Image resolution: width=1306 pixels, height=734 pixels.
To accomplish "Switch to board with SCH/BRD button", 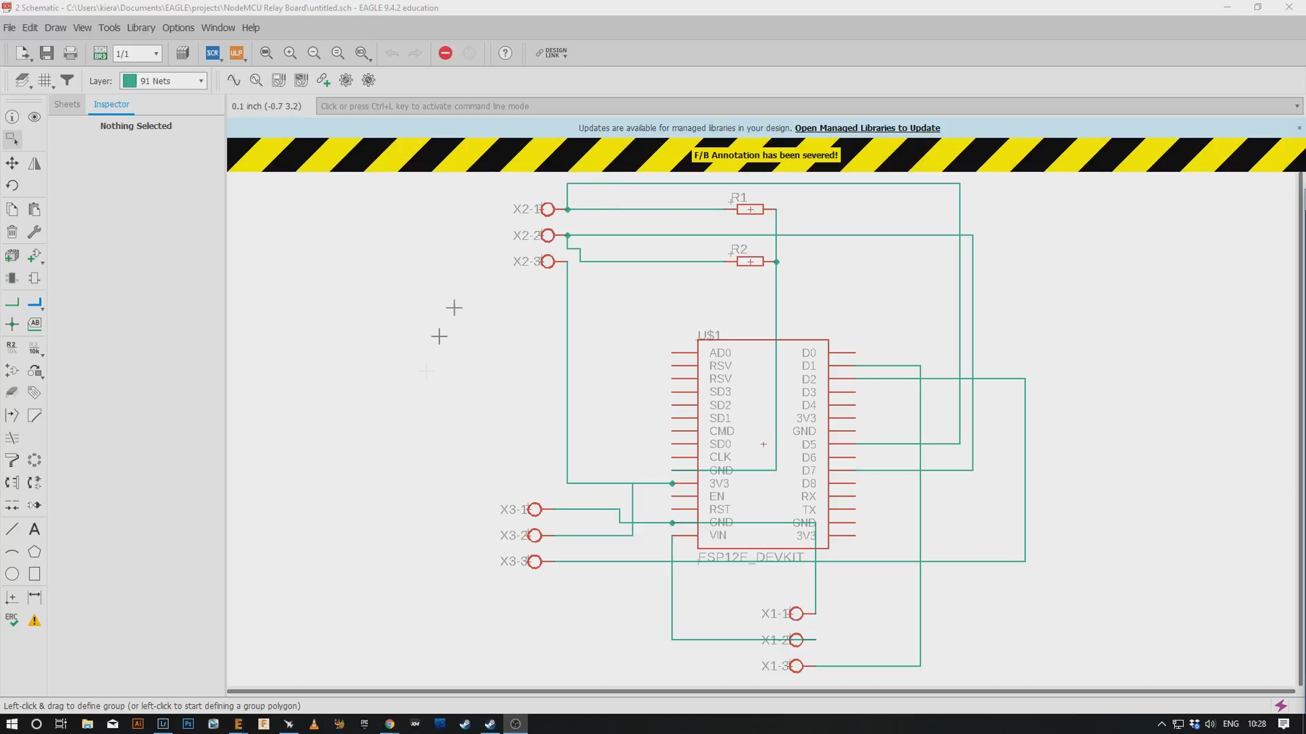I will tap(100, 53).
